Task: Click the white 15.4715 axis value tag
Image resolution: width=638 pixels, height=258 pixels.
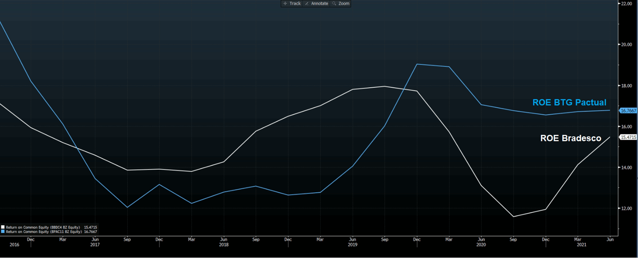Action: click(x=627, y=137)
